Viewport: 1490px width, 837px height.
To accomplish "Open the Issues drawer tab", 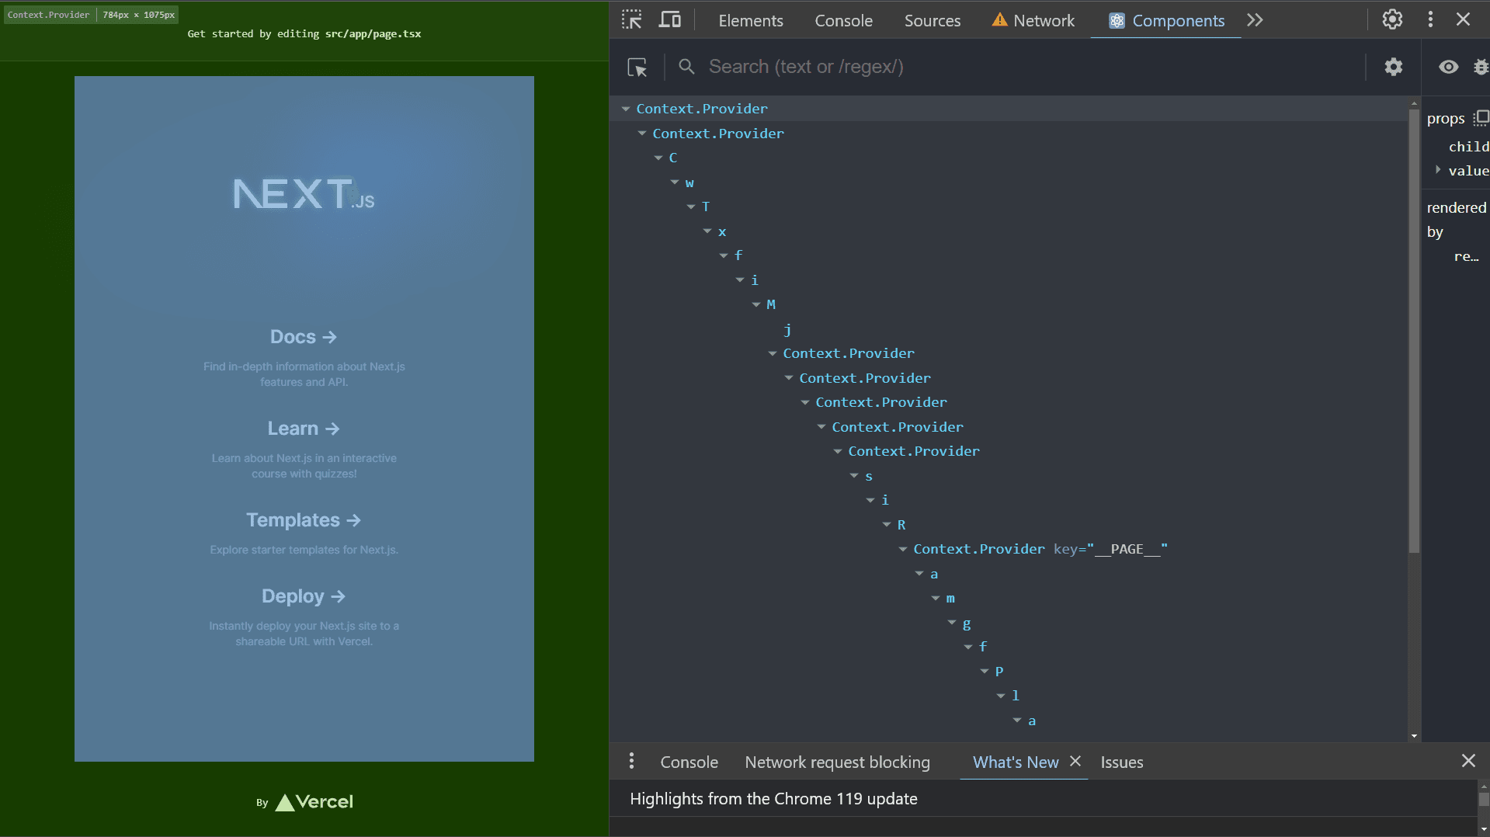I will [1121, 762].
